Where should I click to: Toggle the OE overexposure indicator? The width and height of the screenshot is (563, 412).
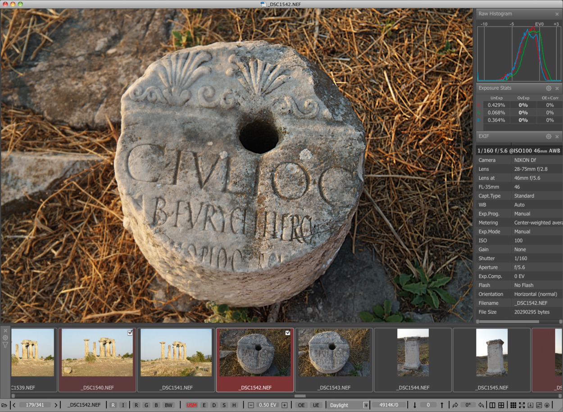coord(301,405)
